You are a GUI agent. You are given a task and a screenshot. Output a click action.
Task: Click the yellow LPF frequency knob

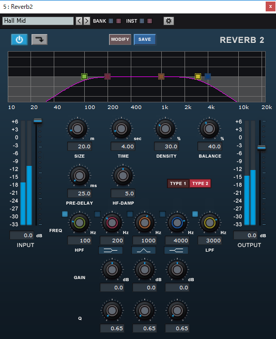(x=209, y=223)
